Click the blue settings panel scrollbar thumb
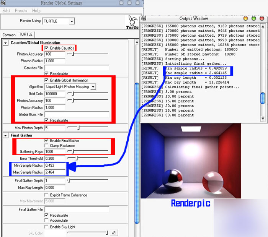 point(137,153)
